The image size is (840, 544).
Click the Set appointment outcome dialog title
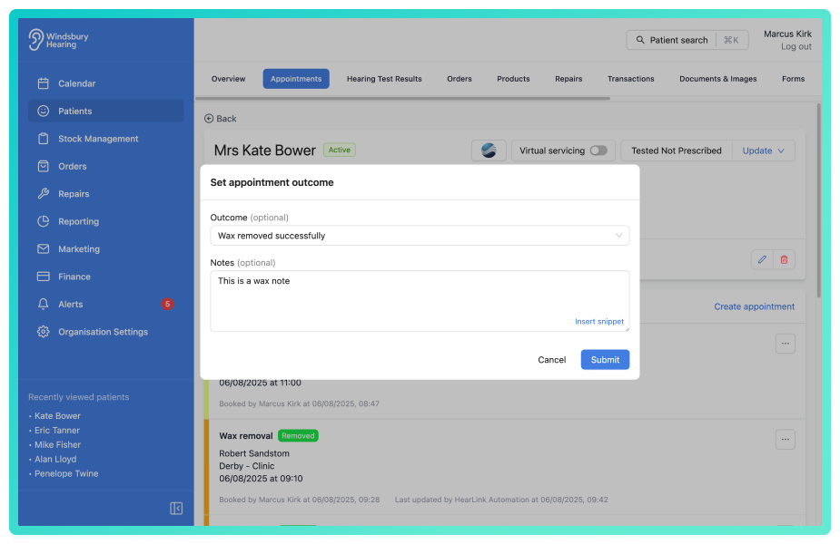[x=272, y=182]
